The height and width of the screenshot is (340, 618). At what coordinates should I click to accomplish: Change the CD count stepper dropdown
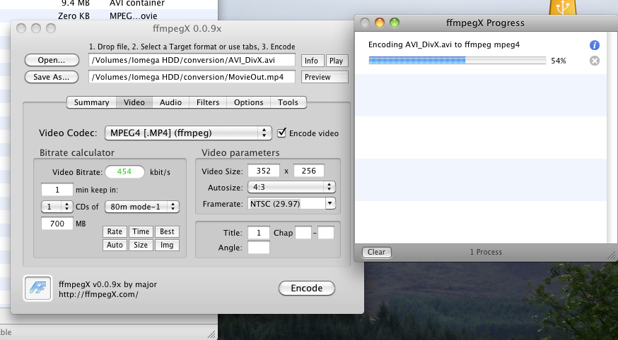coord(57,207)
